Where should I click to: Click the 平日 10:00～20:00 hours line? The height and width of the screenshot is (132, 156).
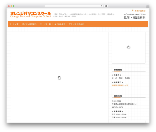click(x=119, y=115)
